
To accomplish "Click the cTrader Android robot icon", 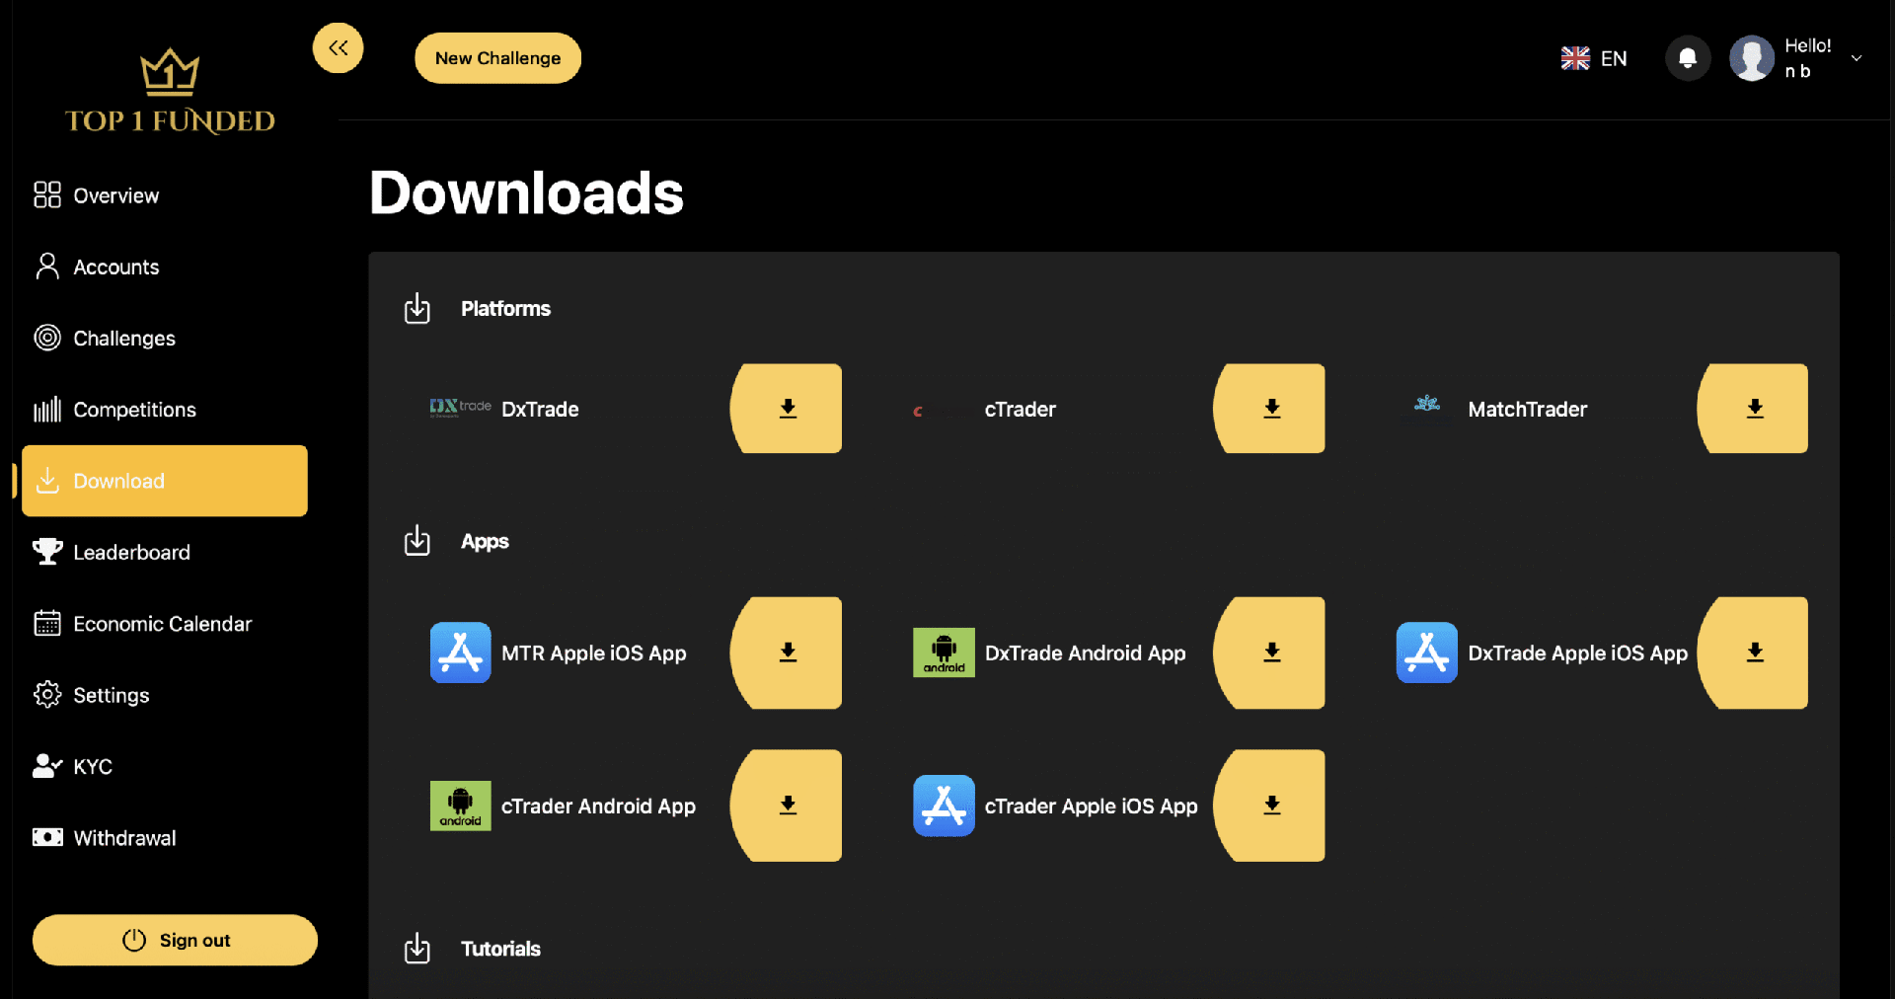I will (460, 806).
